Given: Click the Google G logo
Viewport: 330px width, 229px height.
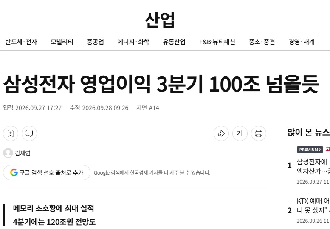Looking at the screenshot, I should pyautogui.click(x=14, y=172).
